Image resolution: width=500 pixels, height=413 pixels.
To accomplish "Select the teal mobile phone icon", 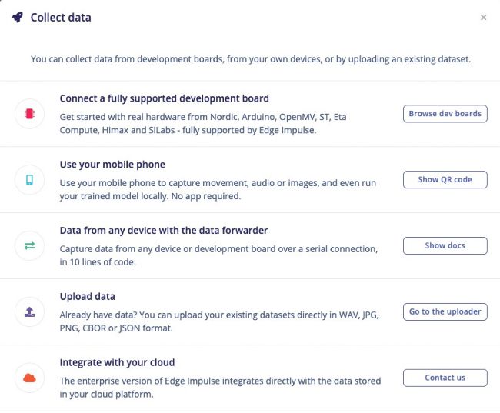I will (x=29, y=179).
